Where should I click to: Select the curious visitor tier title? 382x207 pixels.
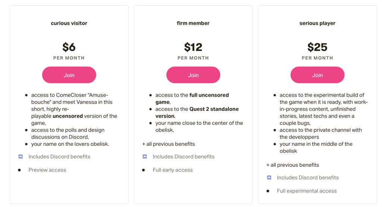69,23
